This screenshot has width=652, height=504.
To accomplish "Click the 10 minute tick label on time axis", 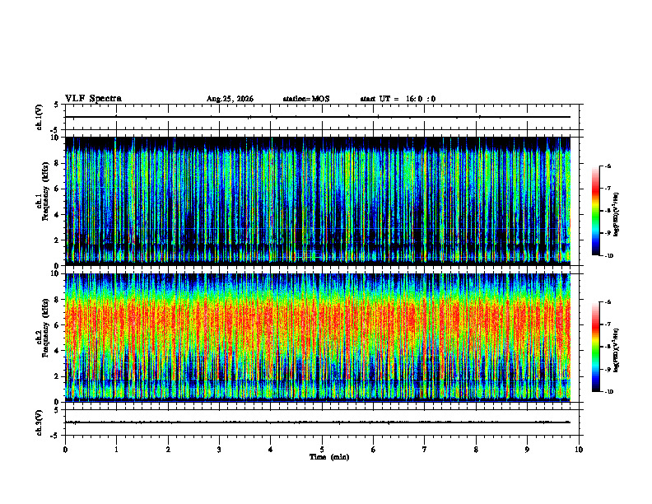I will [579, 450].
